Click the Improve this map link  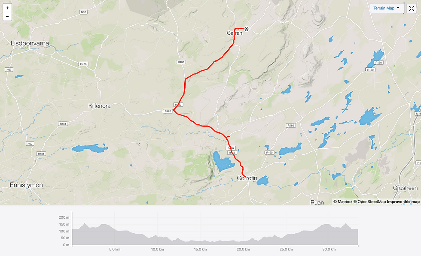tap(403, 202)
